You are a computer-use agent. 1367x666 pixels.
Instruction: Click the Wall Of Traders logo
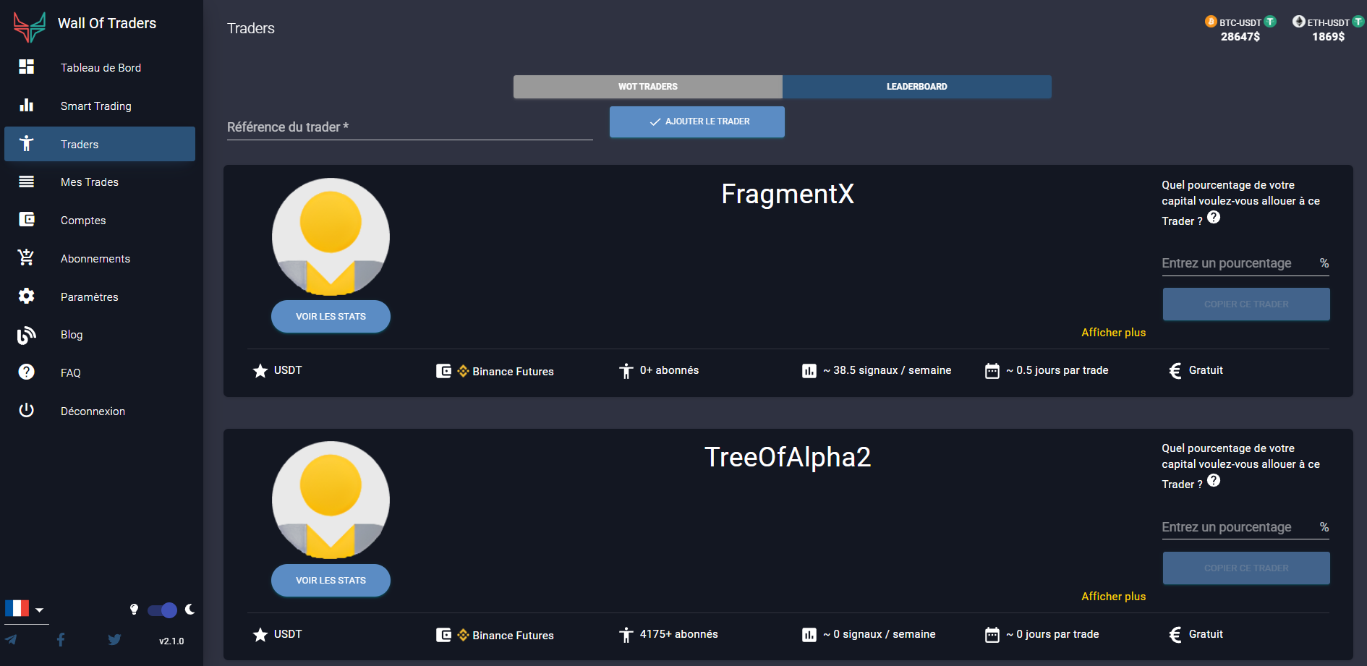[x=30, y=27]
